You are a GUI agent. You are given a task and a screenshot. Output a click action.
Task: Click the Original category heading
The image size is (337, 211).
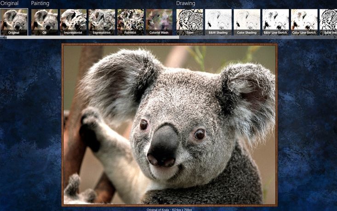click(x=10, y=3)
